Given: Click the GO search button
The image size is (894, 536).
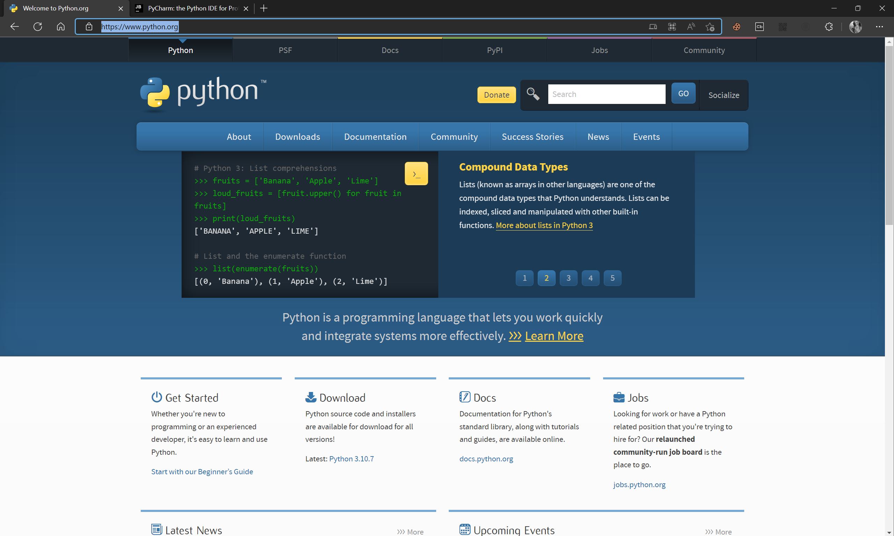Looking at the screenshot, I should point(683,94).
